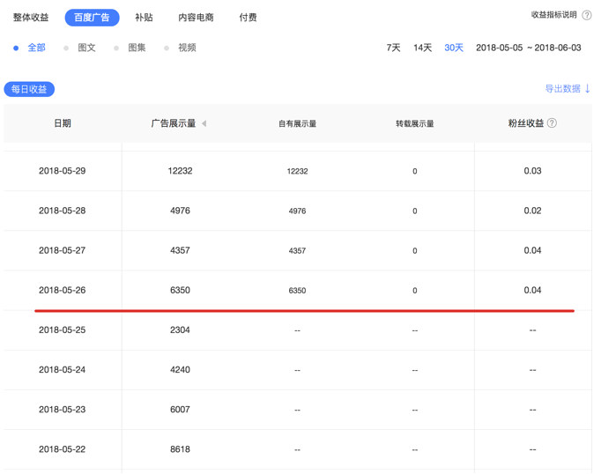Screen dimensions: 601x474
Task: Open the 补贴 tab
Action: tap(144, 17)
